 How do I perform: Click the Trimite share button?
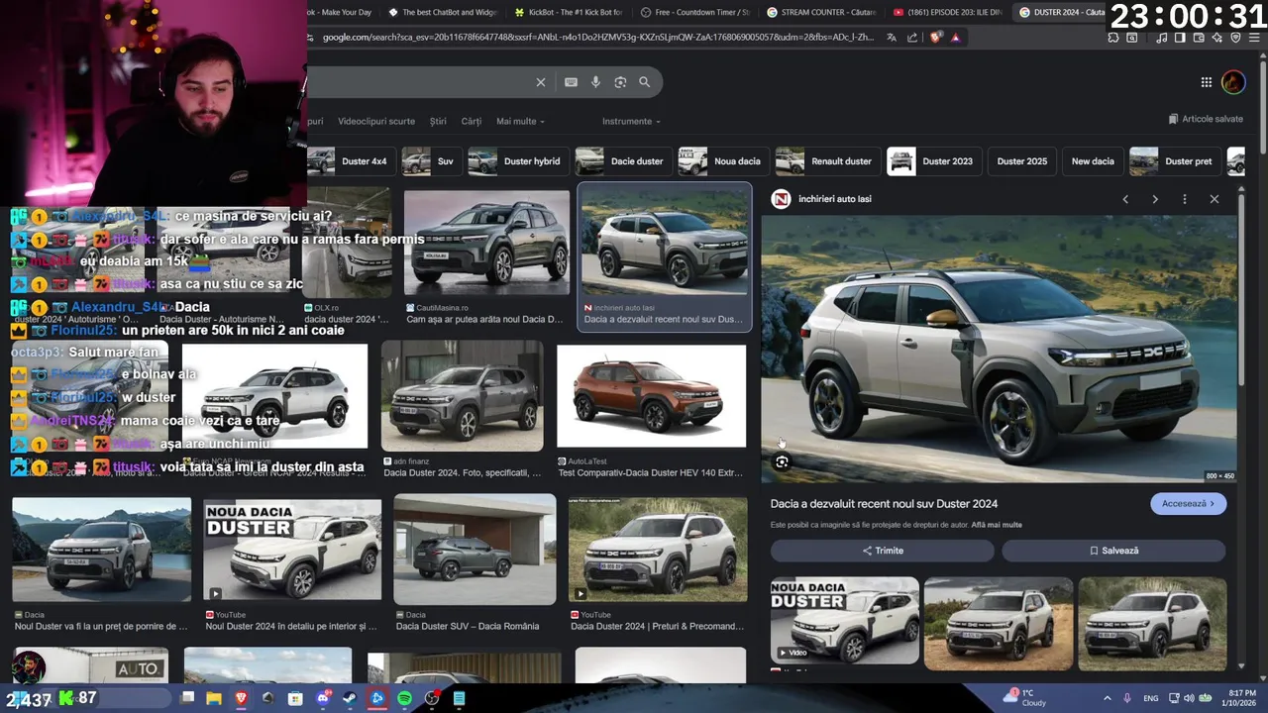point(883,551)
